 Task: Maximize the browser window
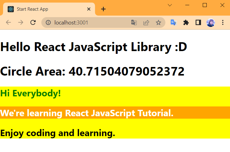click(x=205, y=5)
